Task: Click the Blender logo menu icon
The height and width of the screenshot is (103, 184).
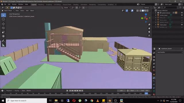Action: [x=2, y=4]
